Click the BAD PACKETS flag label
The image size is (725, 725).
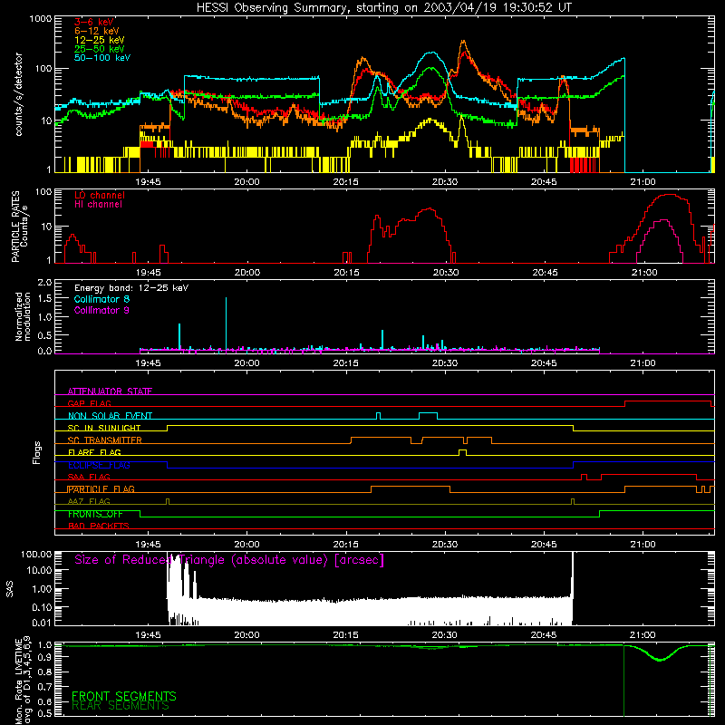99,526
